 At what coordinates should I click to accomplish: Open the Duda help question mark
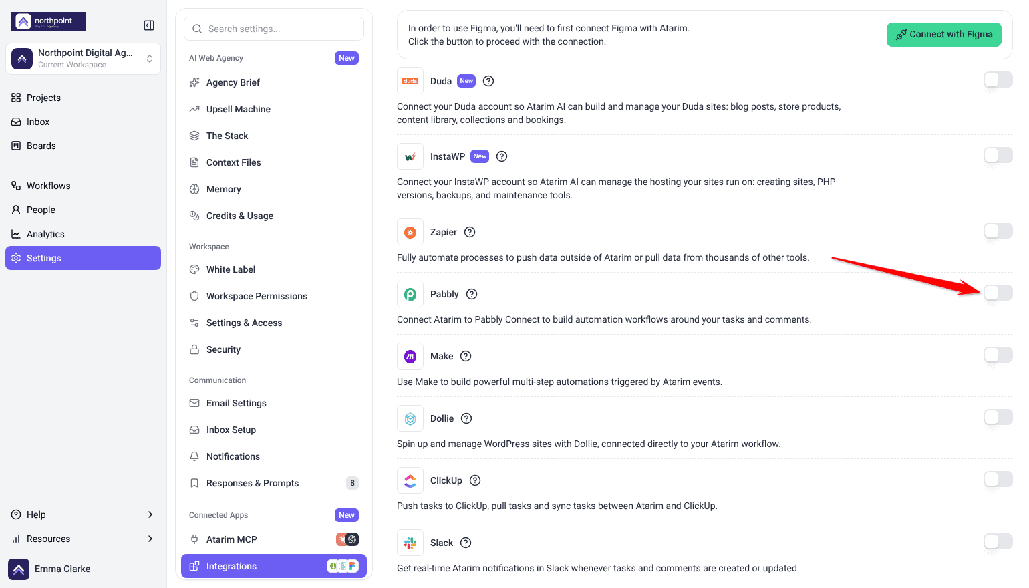pyautogui.click(x=488, y=81)
